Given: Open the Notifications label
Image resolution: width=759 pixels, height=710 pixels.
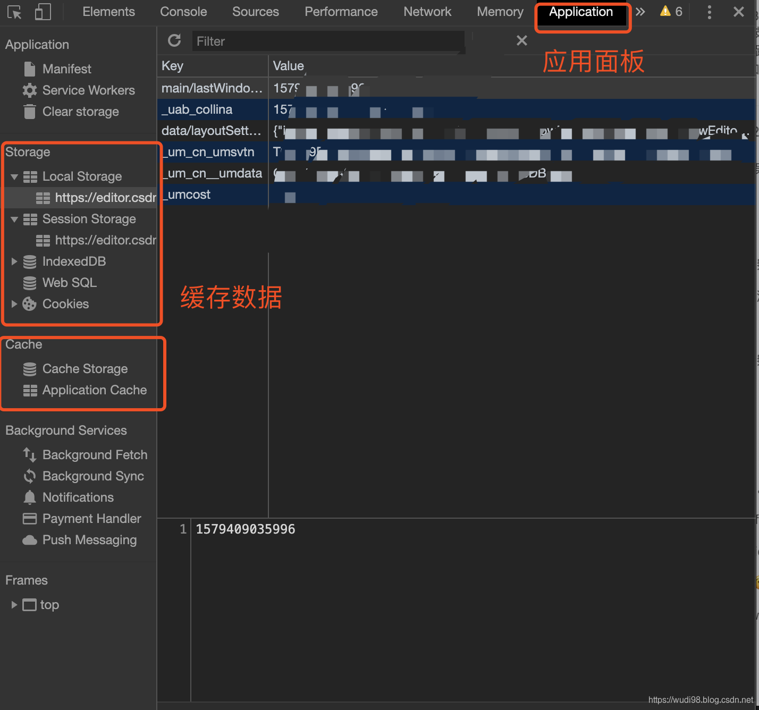Looking at the screenshot, I should coord(78,497).
